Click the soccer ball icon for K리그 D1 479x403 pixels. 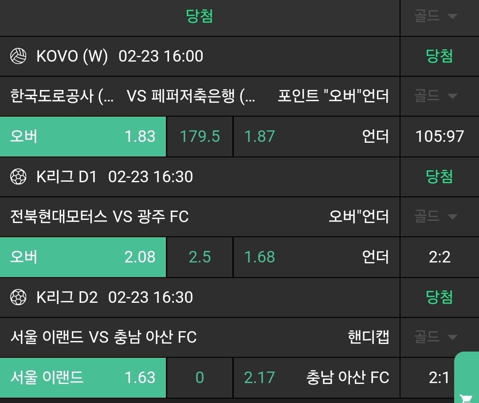19,177
